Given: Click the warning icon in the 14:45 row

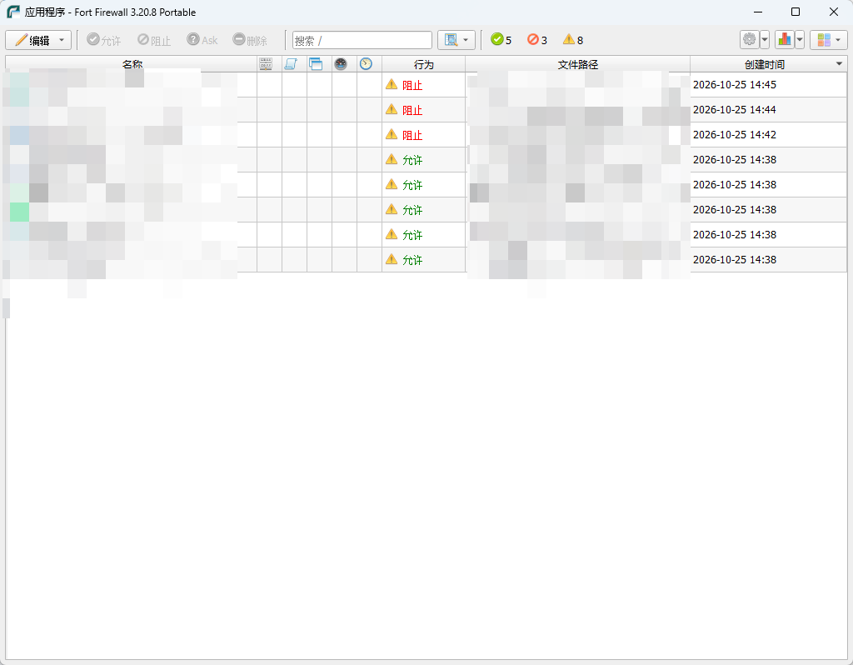Looking at the screenshot, I should click(x=392, y=84).
